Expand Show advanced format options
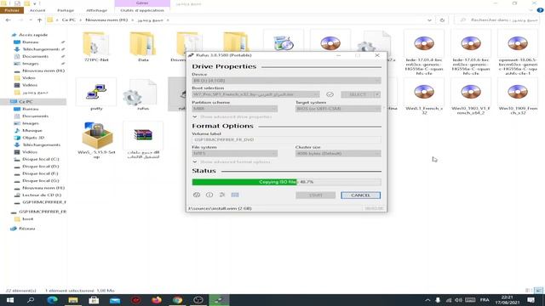This screenshot has height=306, width=545. click(x=232, y=162)
